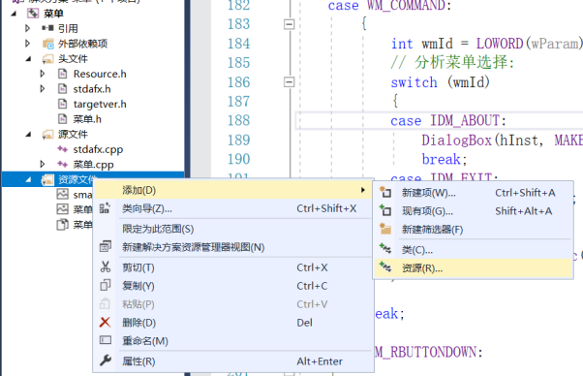The width and height of the screenshot is (583, 376).
Task: Select 复制(Y) in context menu
Action: pos(233,286)
